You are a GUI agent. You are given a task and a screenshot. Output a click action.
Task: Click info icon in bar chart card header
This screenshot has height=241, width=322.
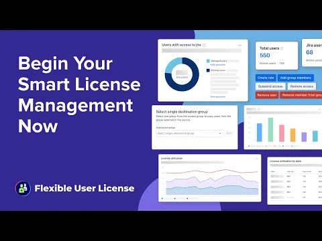coord(259,109)
